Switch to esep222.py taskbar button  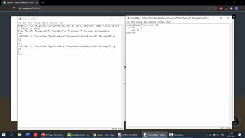[x=155, y=135]
